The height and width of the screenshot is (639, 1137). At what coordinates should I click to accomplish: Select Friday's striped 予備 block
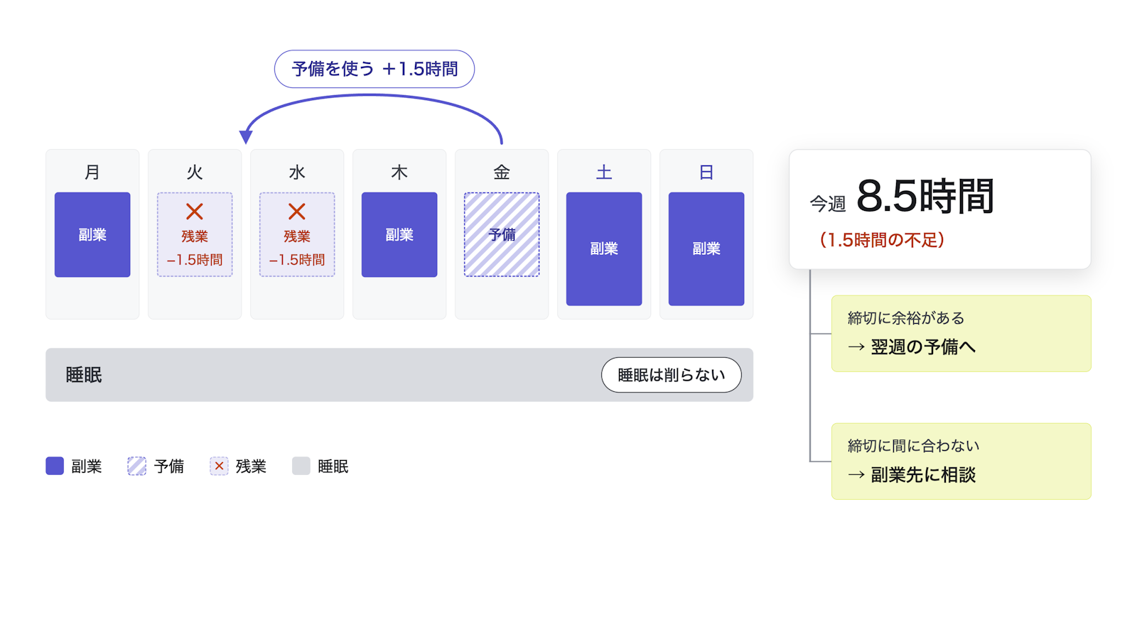pyautogui.click(x=502, y=234)
